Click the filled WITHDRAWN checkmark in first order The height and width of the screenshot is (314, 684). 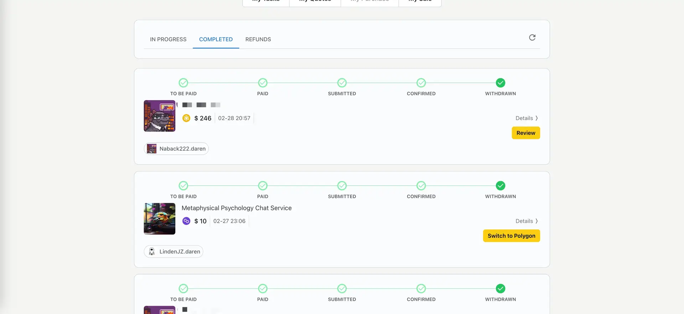500,83
